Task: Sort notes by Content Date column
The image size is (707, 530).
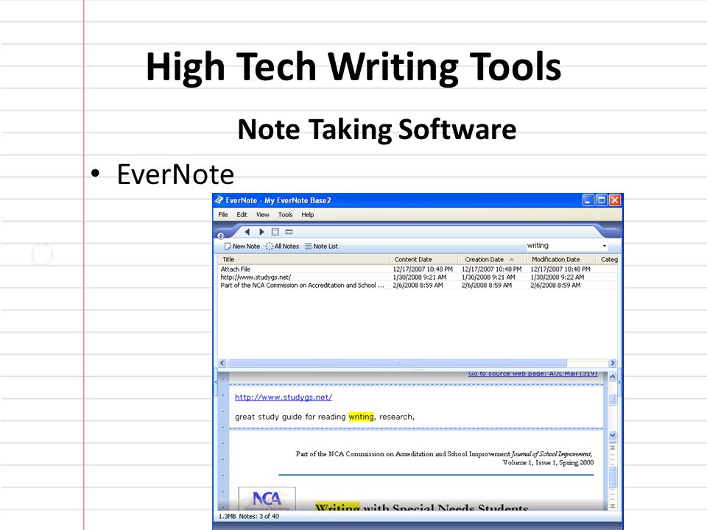Action: [423, 259]
